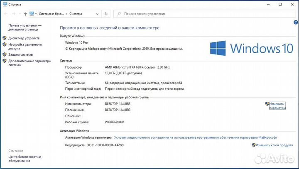Click the shield icon beside 'Дополнительные параметры системы'
Screen dimensions: 299x169
(5, 61)
